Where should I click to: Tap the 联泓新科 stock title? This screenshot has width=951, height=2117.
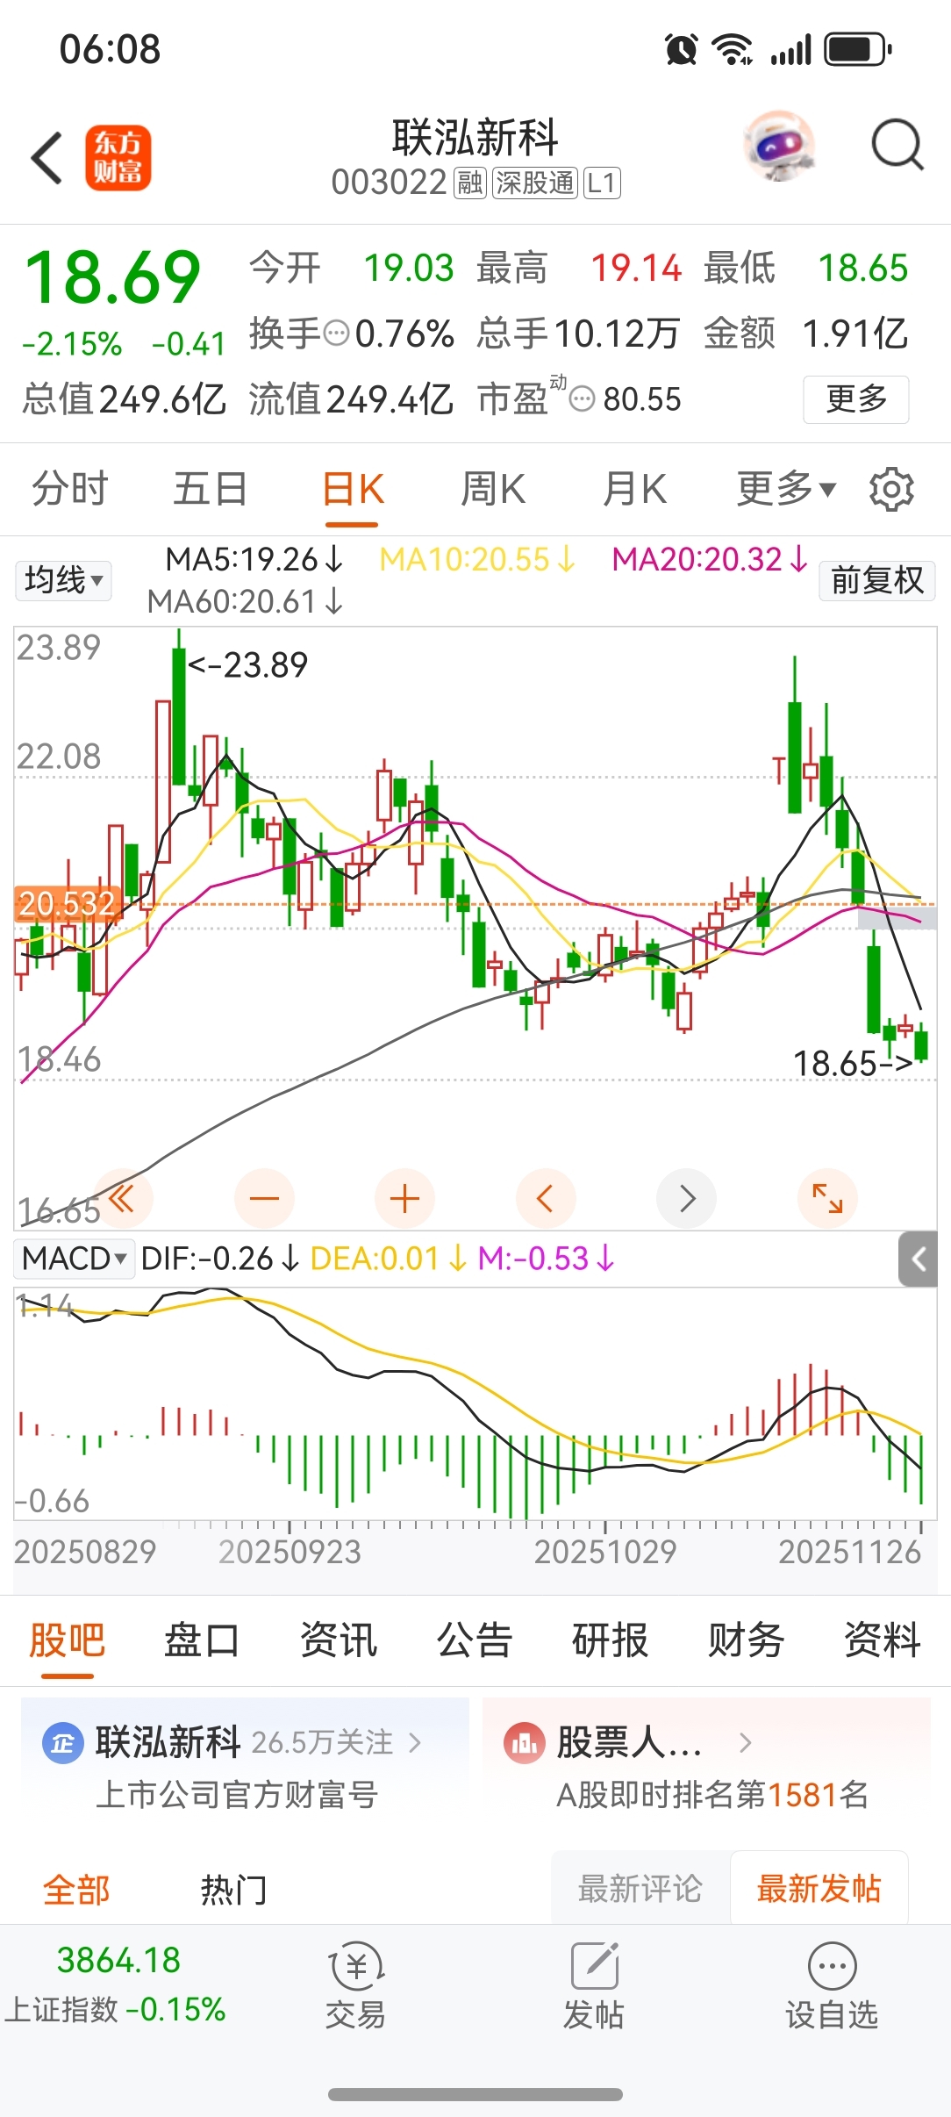click(x=475, y=138)
